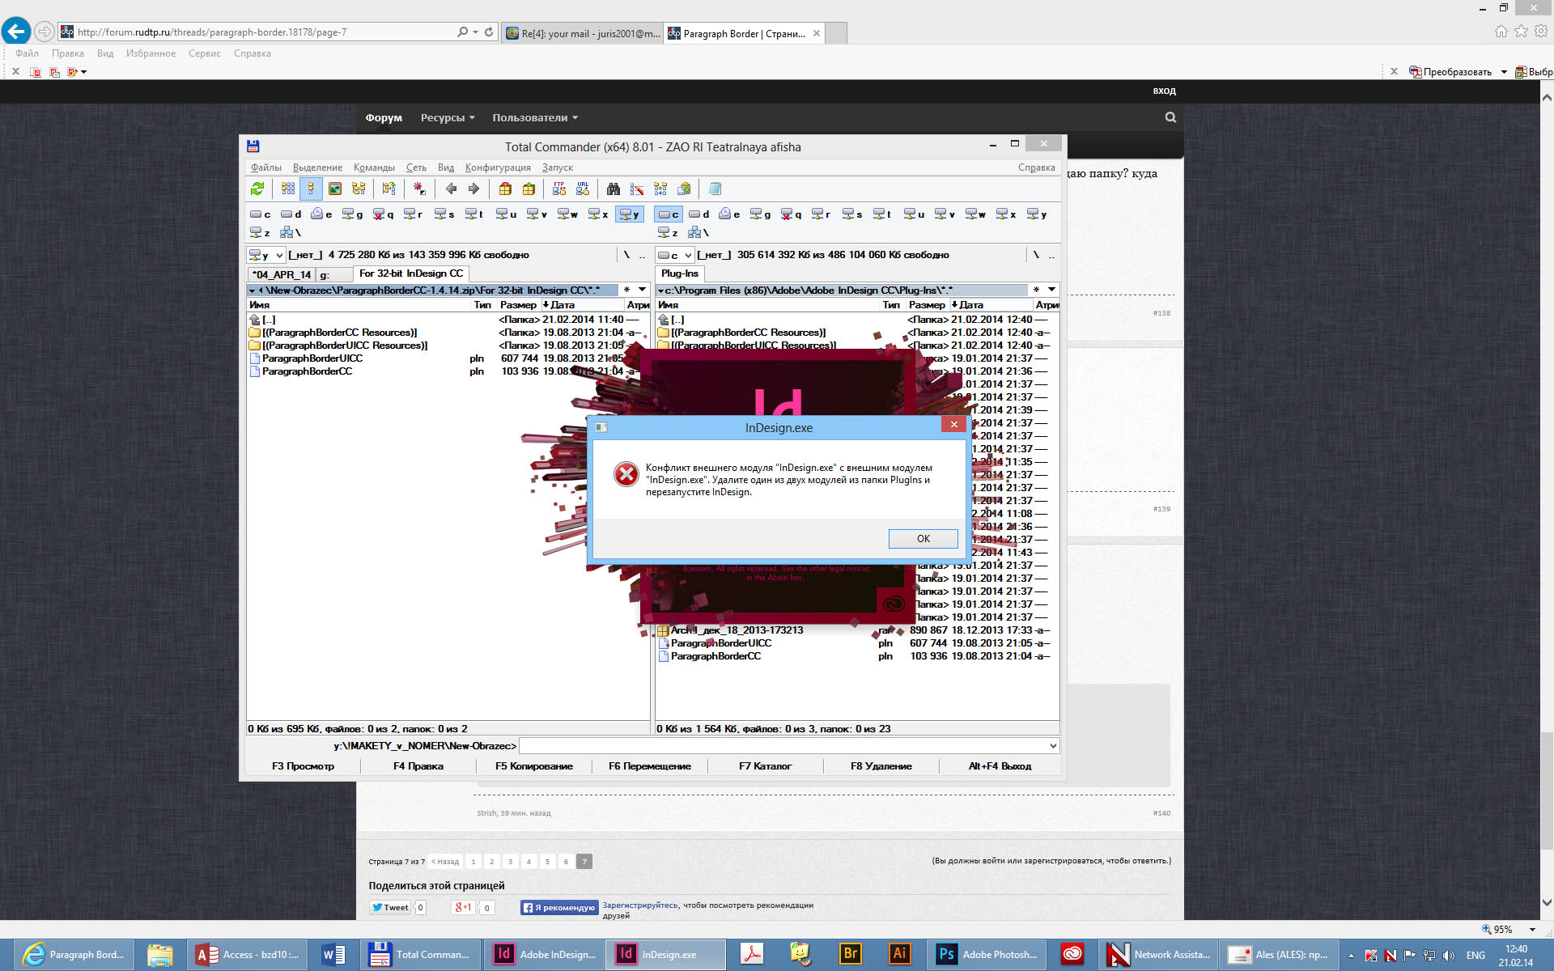Switch to 'For 32-bit InDesign CC' tab
Image resolution: width=1554 pixels, height=971 pixels.
click(x=411, y=273)
